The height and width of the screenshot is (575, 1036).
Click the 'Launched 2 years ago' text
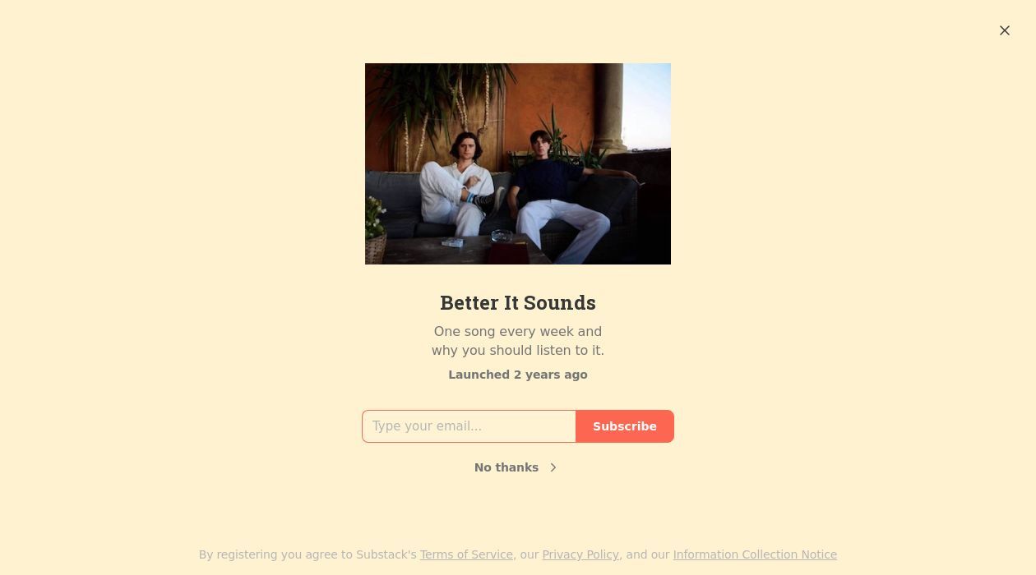(518, 375)
